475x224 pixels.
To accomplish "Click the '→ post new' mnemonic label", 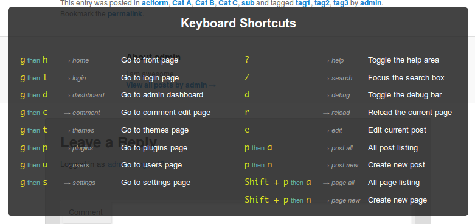I will point(341,165).
